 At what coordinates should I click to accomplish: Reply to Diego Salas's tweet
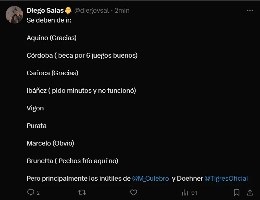[x=31, y=192]
